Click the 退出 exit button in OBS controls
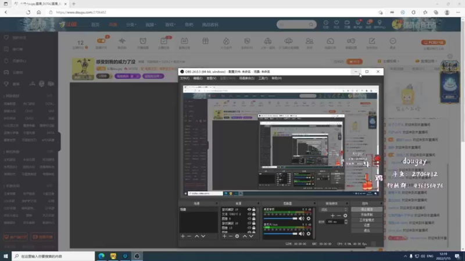Viewport: 465px width, 261px height. [x=367, y=230]
